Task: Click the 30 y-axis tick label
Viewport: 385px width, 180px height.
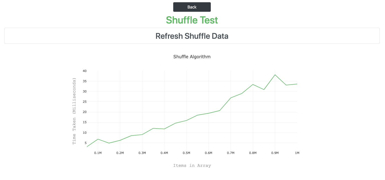Action: point(85,91)
